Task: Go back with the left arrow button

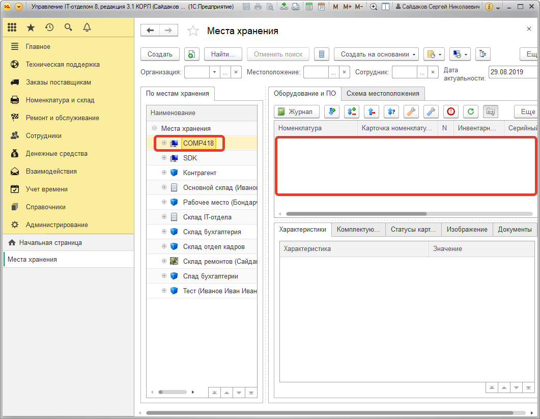Action: (150, 31)
